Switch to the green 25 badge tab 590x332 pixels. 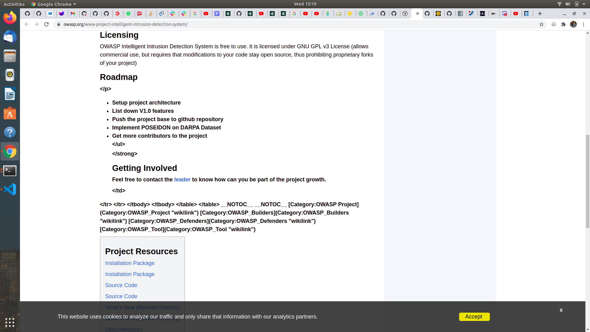click(x=128, y=14)
